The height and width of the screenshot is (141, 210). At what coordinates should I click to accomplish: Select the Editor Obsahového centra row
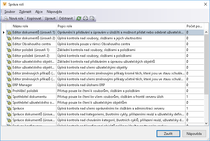pos(33,44)
